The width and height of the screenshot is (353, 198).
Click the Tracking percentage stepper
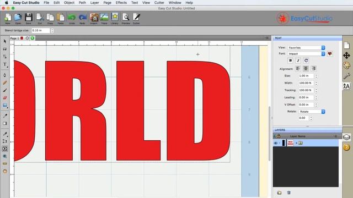[x=316, y=90]
